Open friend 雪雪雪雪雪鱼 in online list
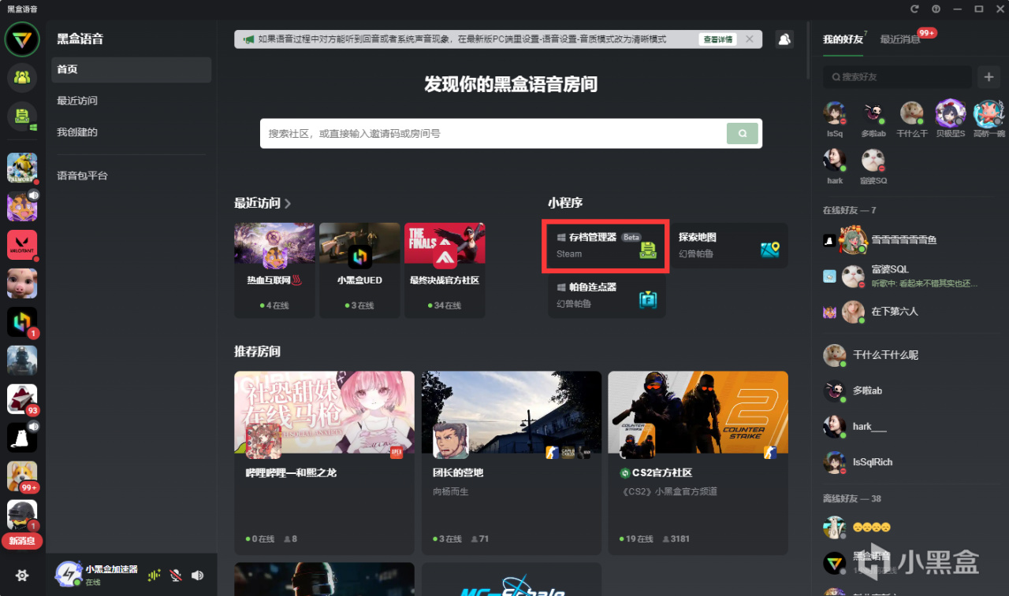This screenshot has width=1009, height=596. pos(910,240)
